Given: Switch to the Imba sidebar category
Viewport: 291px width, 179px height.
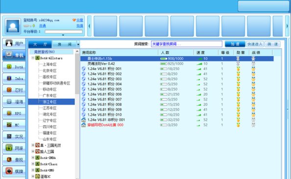Looking at the screenshot, I should coord(14,79).
